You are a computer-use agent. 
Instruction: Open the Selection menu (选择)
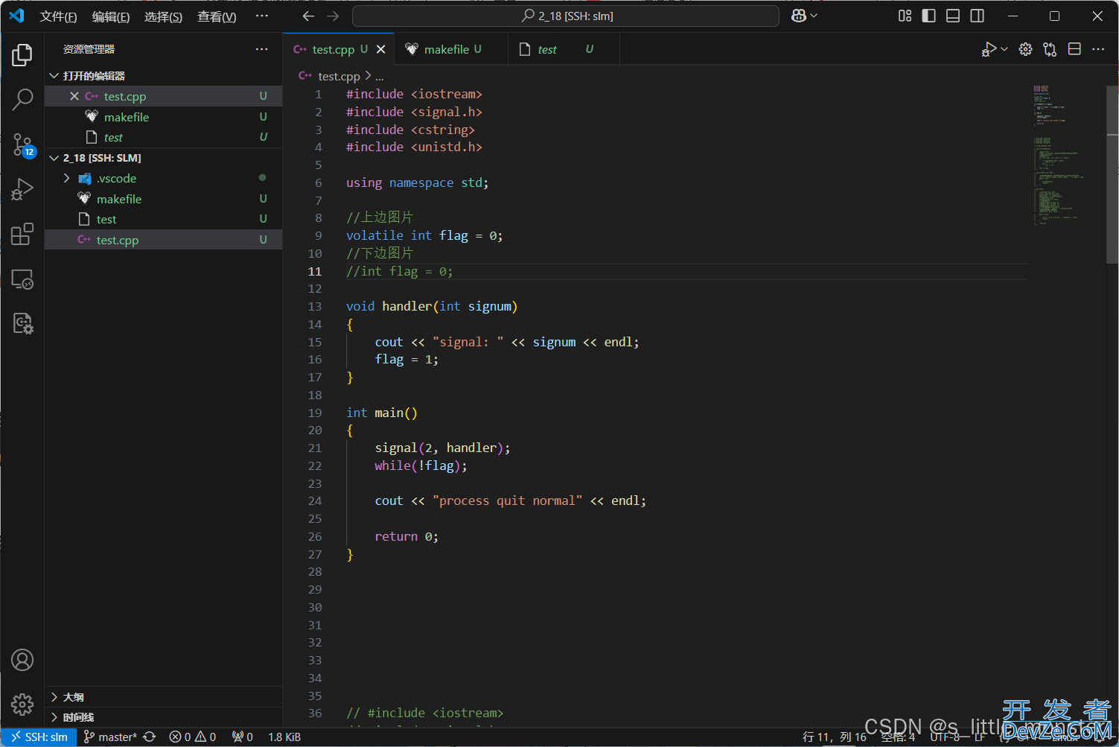(163, 16)
